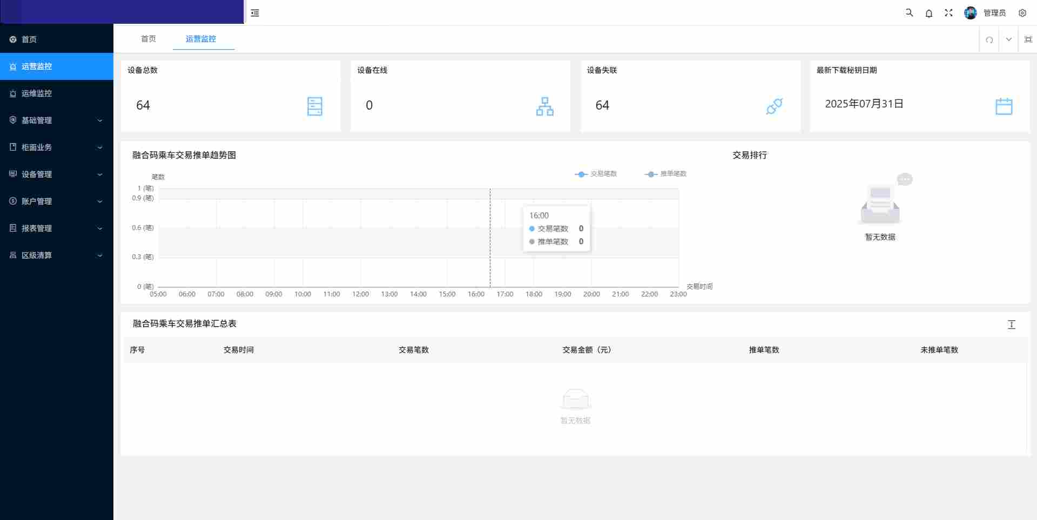Open the tab options dropdown chevron
Screen dimensions: 1037x520
click(1008, 39)
